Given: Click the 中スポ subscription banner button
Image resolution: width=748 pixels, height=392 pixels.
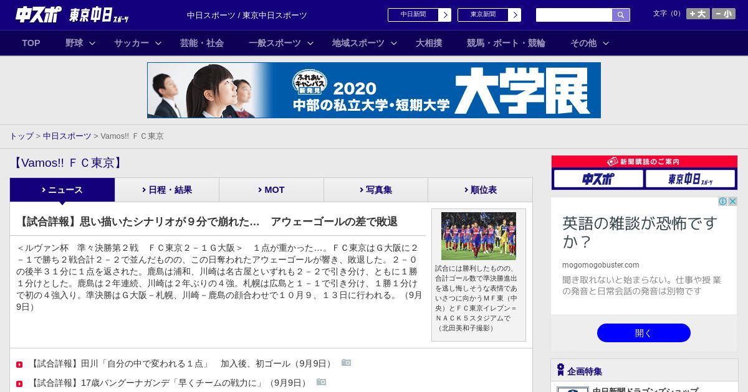Looking at the screenshot, I should tap(598, 179).
